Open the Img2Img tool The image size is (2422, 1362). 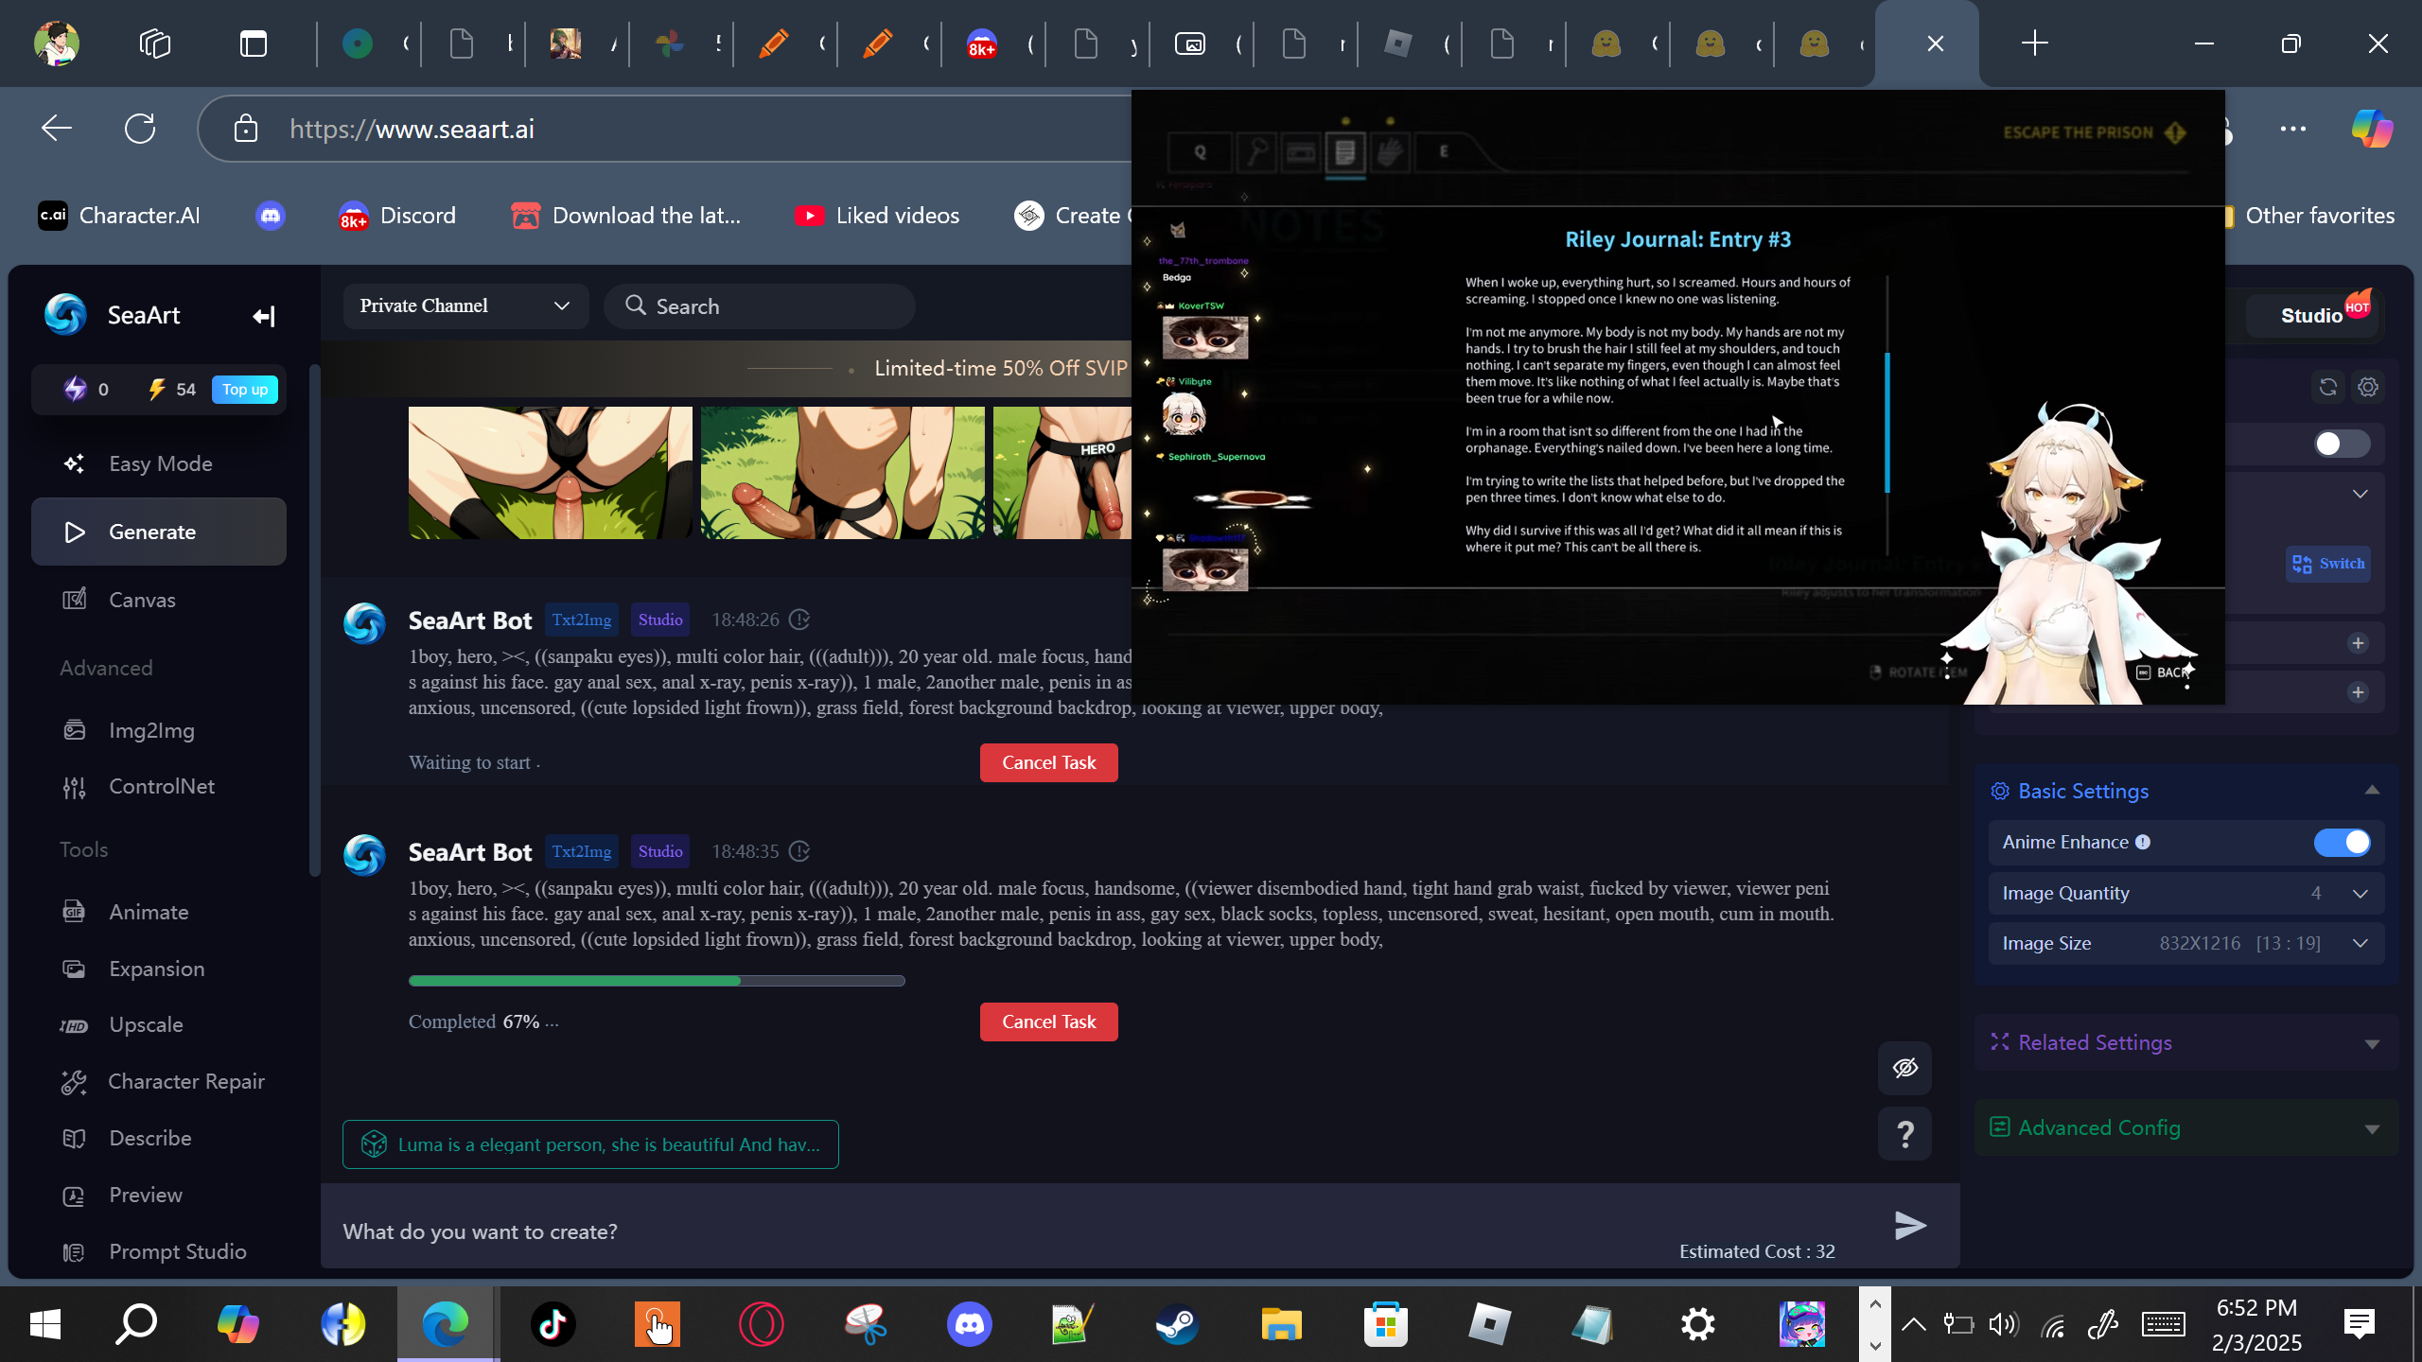point(159,730)
